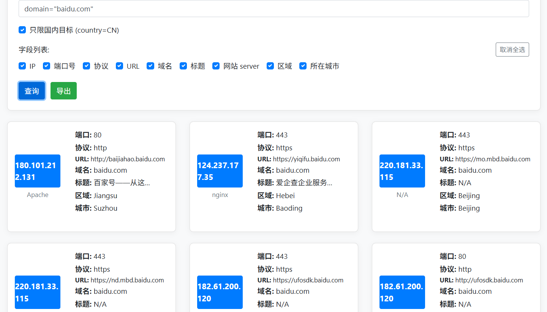
Task: Uncheck the 域名 field checkbox
Action: (150, 66)
